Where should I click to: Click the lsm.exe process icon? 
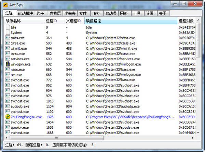coord(8,75)
